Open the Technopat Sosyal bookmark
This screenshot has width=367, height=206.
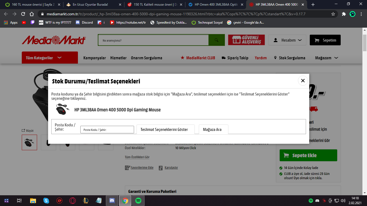tap(207, 23)
